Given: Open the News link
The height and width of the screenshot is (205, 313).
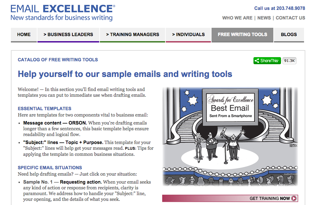Looking at the screenshot, I should pyautogui.click(x=264, y=18).
